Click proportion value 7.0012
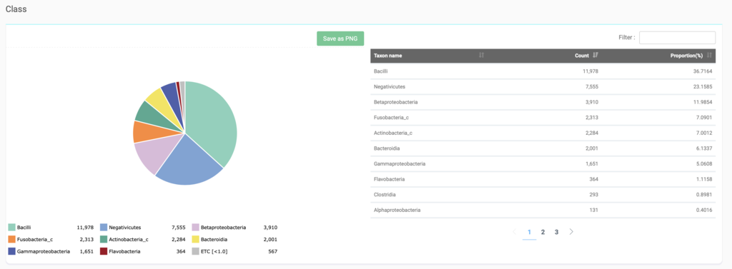 704,133
